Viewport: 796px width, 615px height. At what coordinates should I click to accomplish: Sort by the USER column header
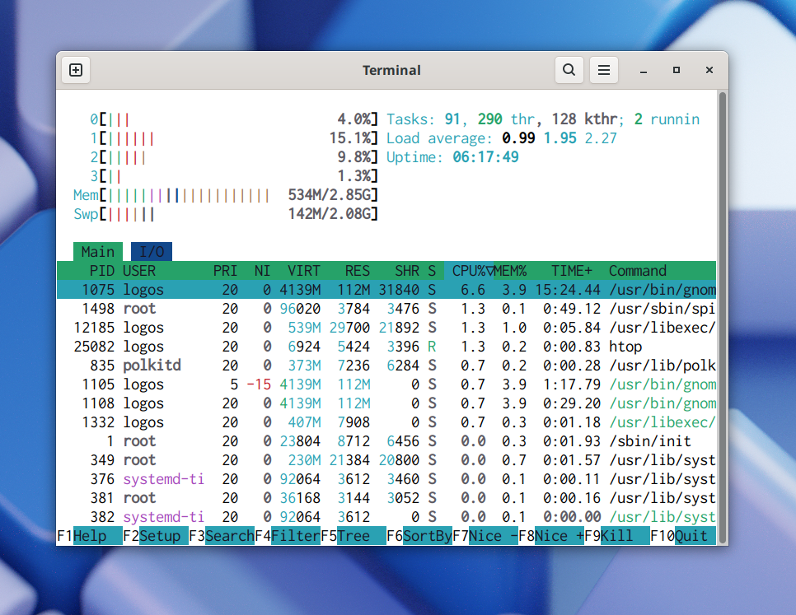tap(139, 271)
